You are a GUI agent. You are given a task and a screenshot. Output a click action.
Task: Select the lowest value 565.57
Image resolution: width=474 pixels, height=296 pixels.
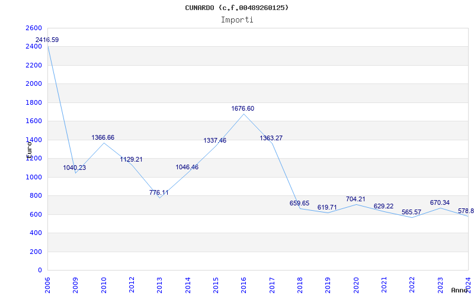[411, 212]
